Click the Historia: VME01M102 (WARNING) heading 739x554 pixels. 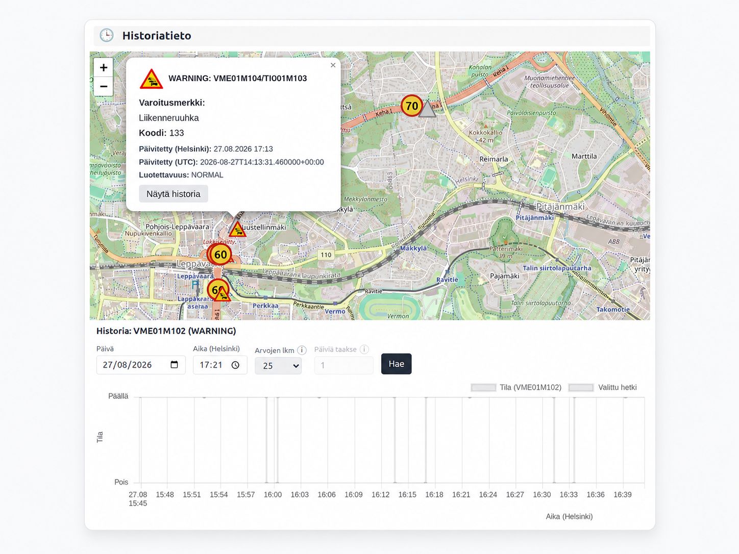coord(166,331)
